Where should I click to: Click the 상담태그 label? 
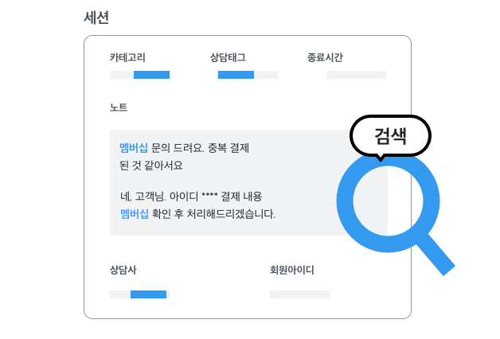[228, 57]
